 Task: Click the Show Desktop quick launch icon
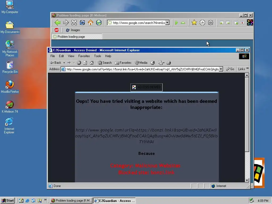click(21, 201)
